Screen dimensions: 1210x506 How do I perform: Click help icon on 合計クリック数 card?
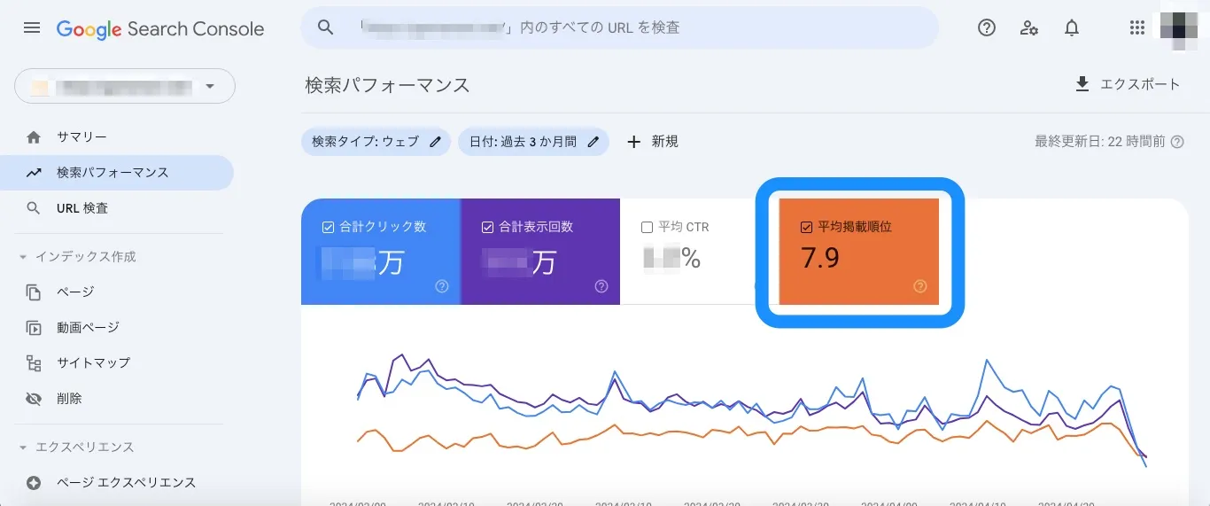(x=442, y=286)
